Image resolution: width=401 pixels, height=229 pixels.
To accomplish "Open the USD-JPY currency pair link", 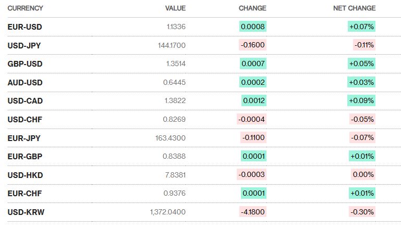I will point(24,45).
